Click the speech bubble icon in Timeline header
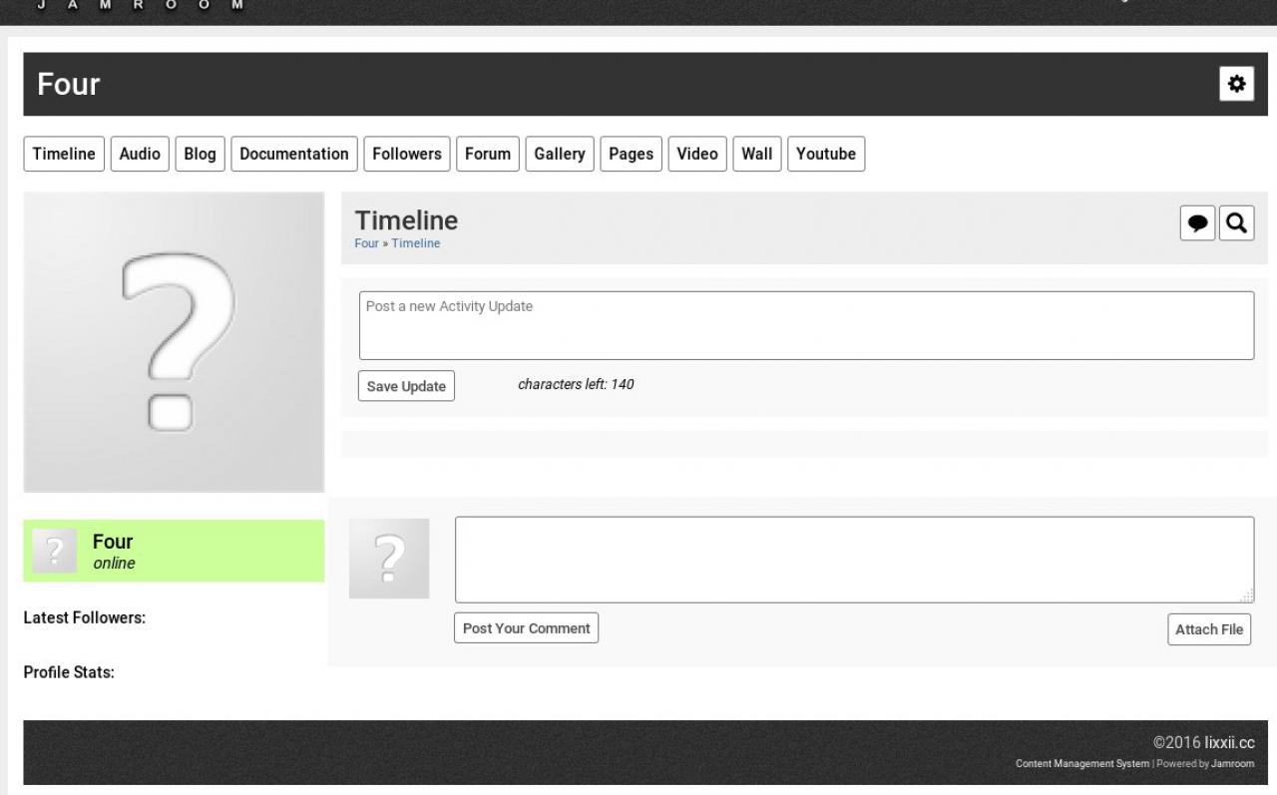The height and width of the screenshot is (795, 1277). [x=1197, y=223]
